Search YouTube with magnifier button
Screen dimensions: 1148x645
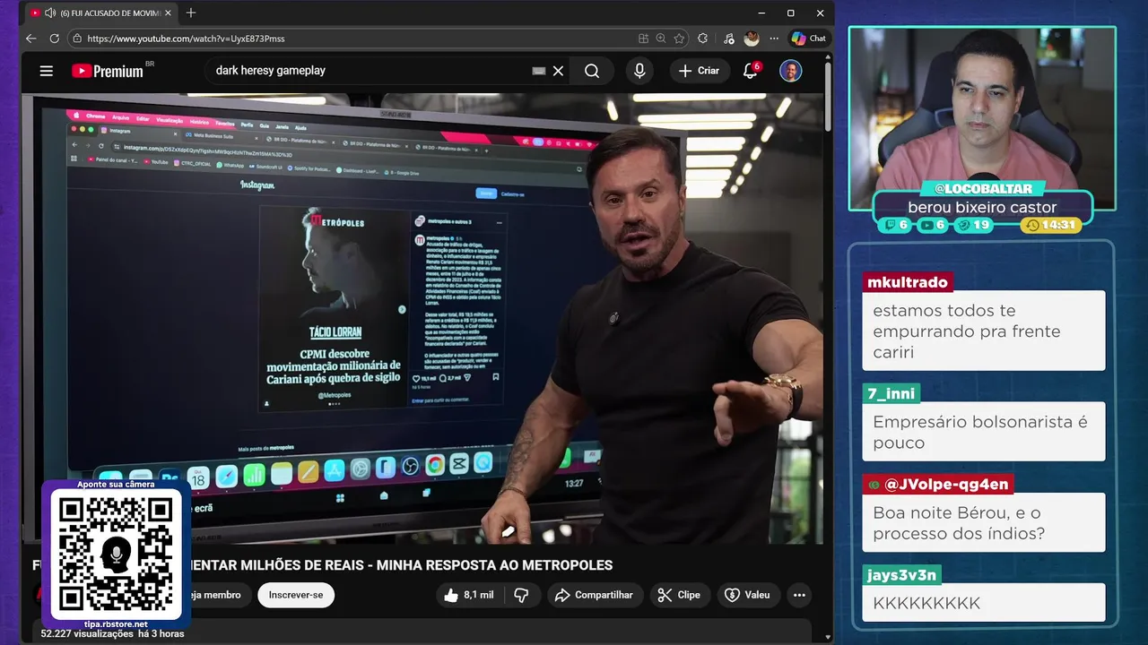(592, 71)
